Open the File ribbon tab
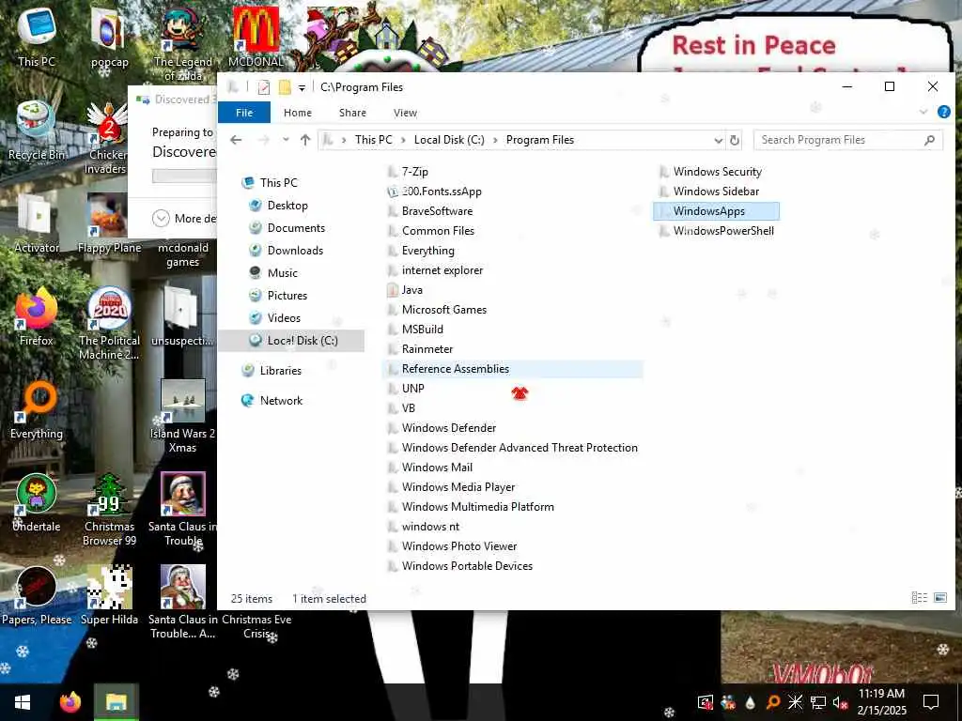The height and width of the screenshot is (721, 962). pyautogui.click(x=244, y=113)
